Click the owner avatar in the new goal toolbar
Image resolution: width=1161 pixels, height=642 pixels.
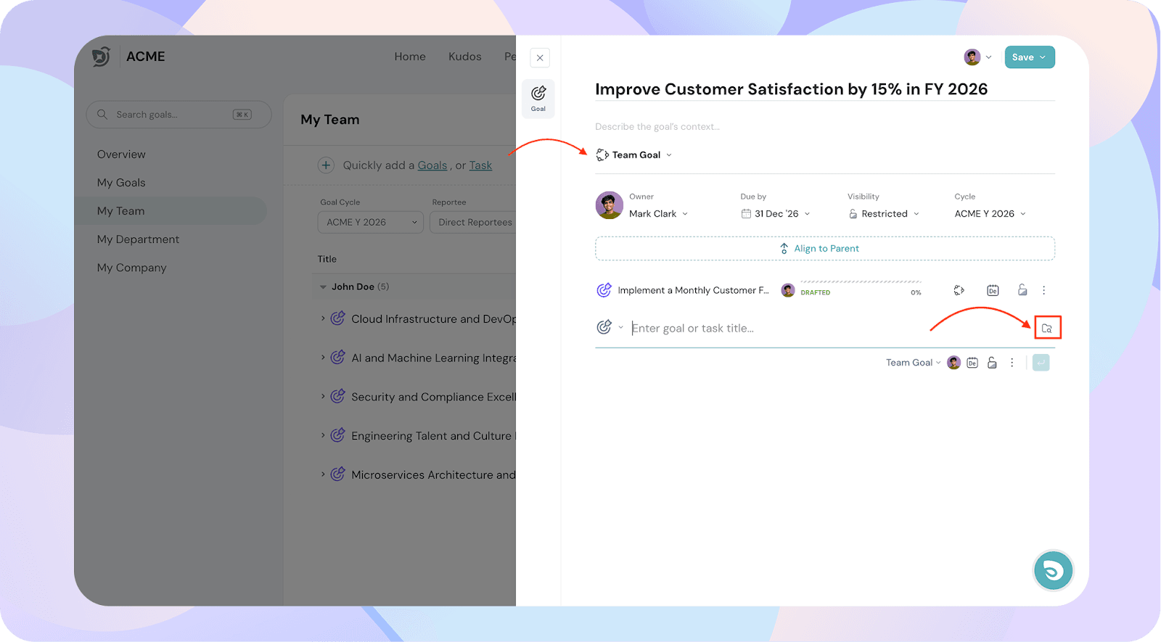tap(954, 363)
